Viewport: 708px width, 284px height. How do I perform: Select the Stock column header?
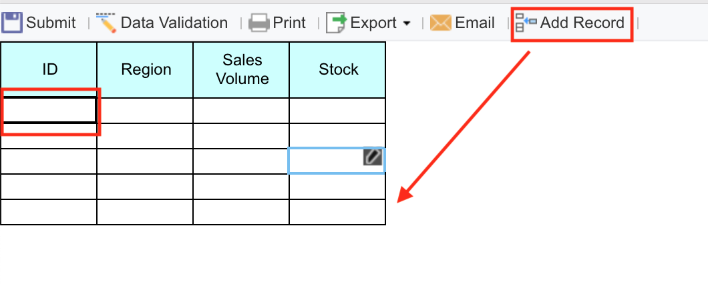338,69
